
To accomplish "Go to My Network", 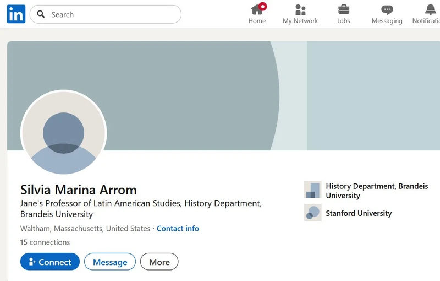I will 300,14.
